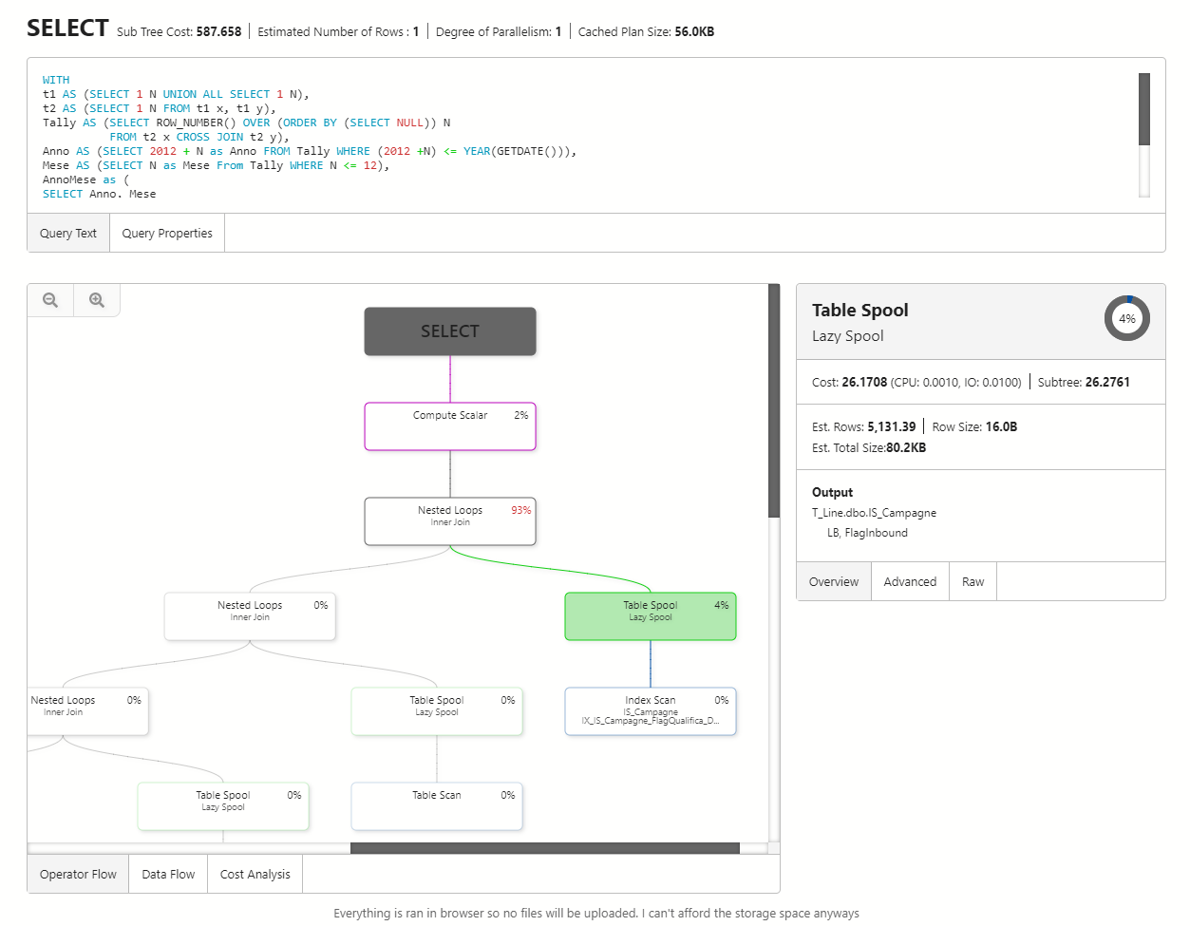Select the SELECT root node
1190x926 pixels.
(x=449, y=331)
